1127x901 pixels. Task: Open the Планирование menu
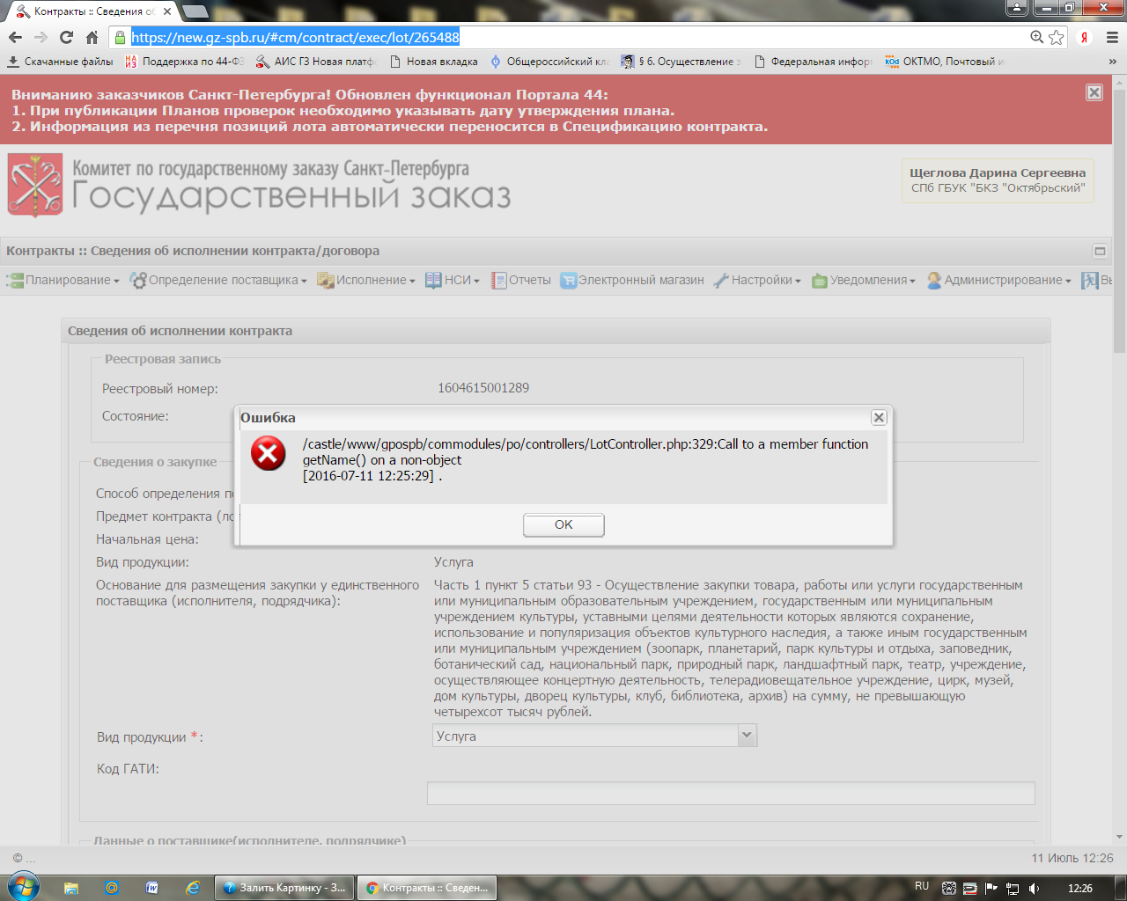tap(63, 280)
